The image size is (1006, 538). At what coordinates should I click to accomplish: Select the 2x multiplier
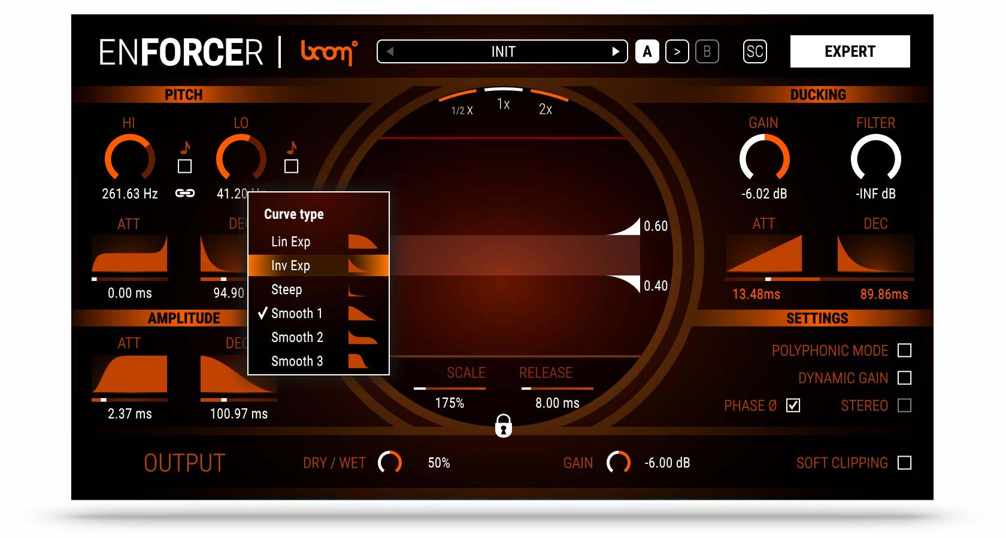click(546, 109)
